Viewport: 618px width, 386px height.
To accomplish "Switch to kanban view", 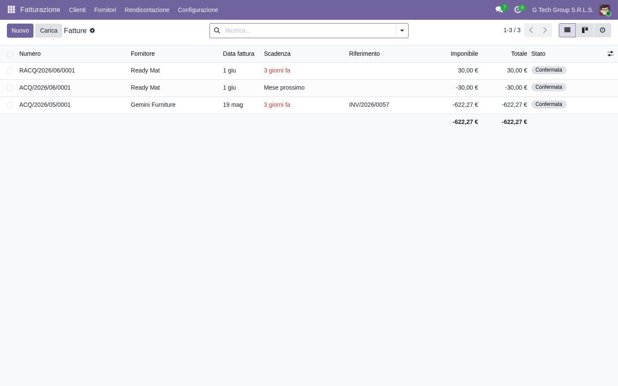I will point(585,30).
